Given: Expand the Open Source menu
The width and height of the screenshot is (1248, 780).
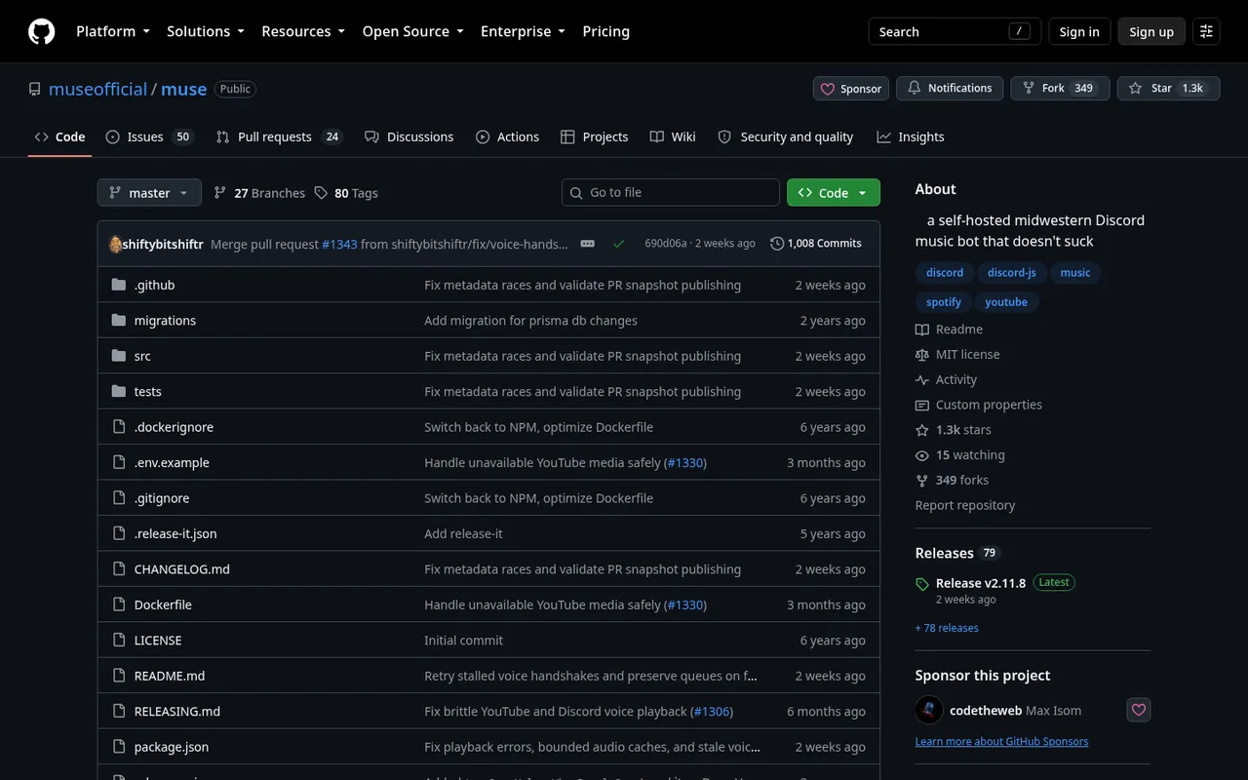Looking at the screenshot, I should point(413,31).
